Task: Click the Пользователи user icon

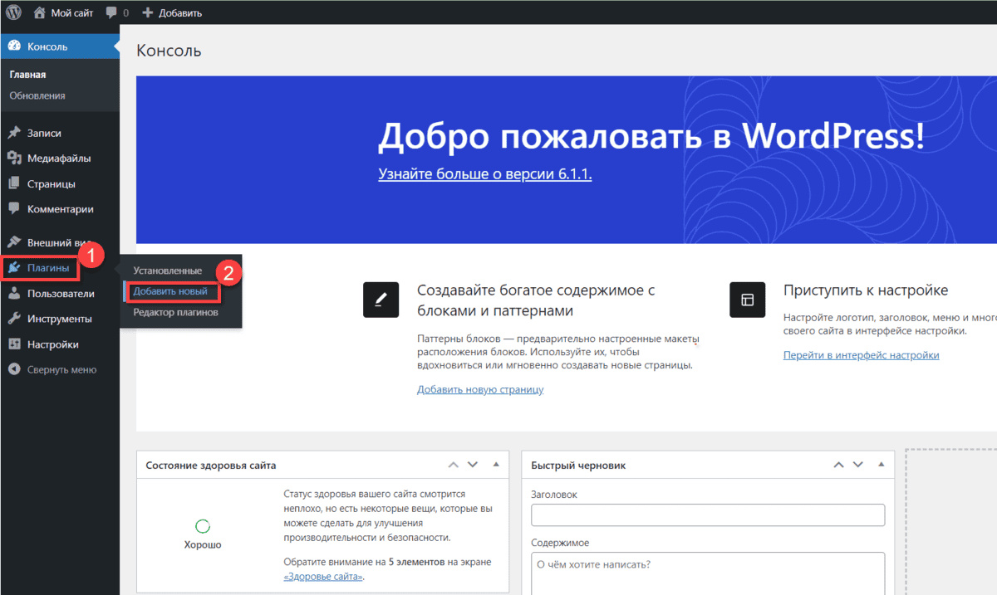Action: click(14, 293)
